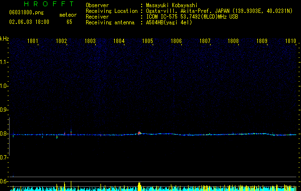Click the bright meteor echo before 1805
The height and width of the screenshot is (191, 301).
(139, 133)
